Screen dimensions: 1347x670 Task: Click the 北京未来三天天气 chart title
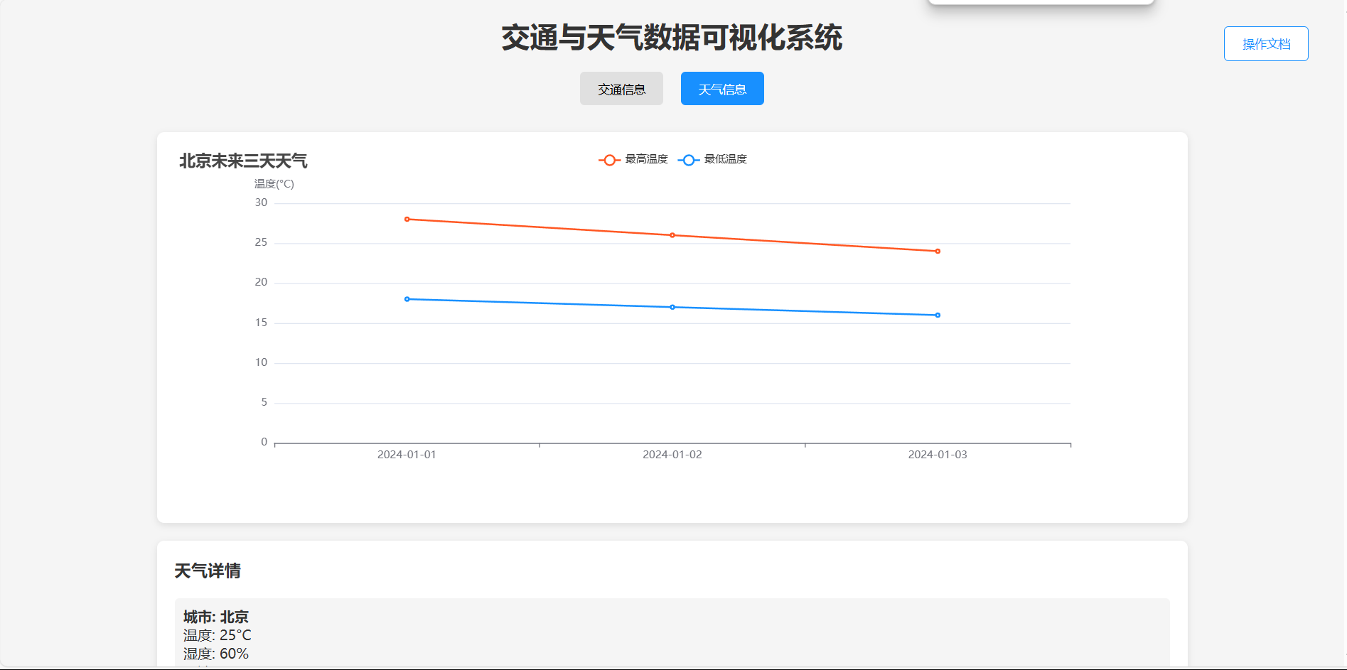pos(243,161)
